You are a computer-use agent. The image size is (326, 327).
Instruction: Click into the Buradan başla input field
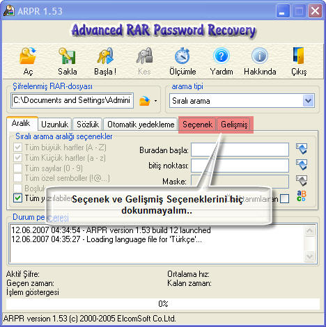coord(240,150)
